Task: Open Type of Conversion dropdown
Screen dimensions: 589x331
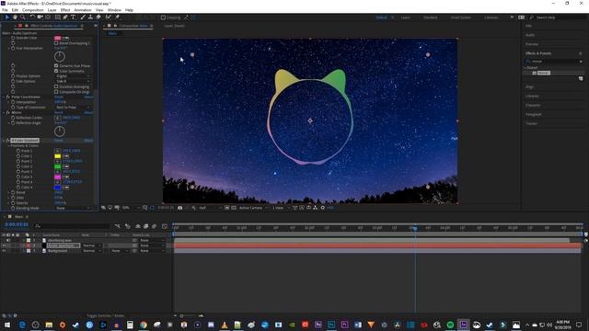Action: tap(73, 108)
